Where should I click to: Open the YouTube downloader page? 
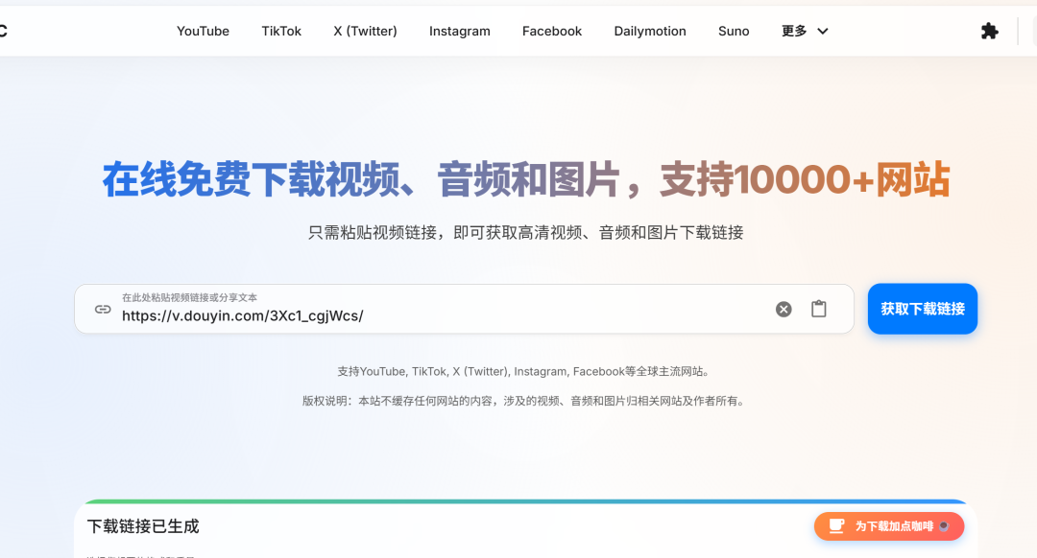[203, 31]
